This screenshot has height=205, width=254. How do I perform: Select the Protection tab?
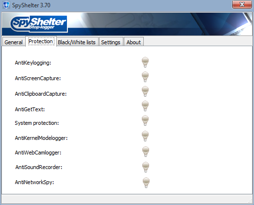pos(41,41)
